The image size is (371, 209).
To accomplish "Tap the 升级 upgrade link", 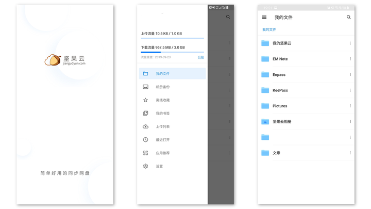I will 201,57.
